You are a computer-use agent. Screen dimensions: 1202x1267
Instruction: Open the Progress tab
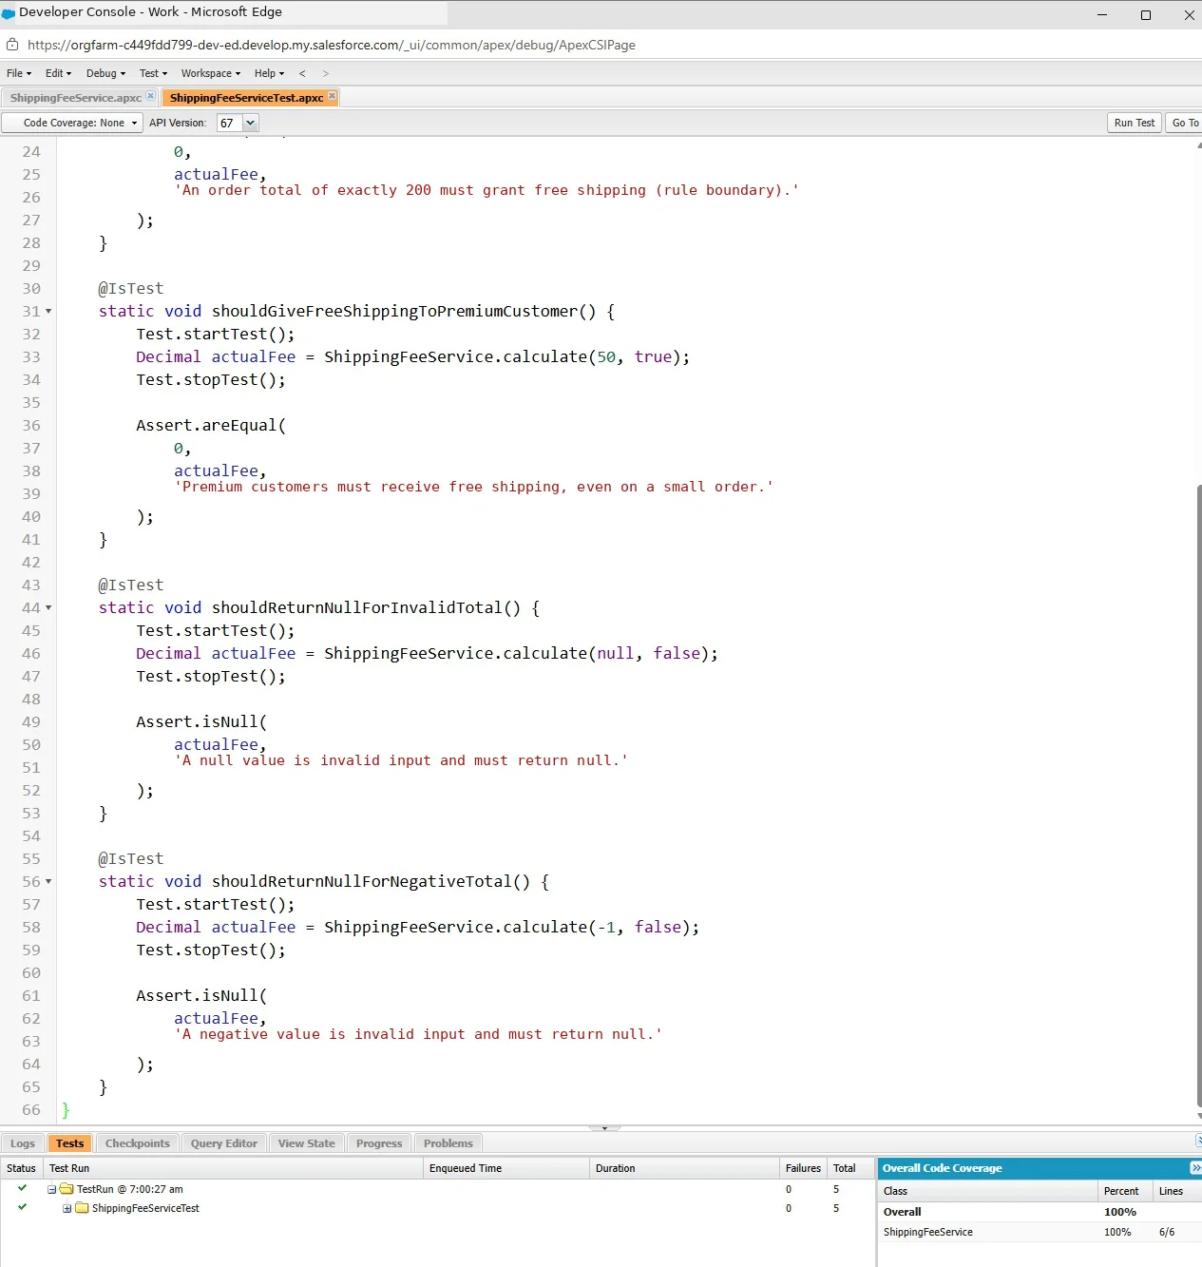click(379, 1143)
